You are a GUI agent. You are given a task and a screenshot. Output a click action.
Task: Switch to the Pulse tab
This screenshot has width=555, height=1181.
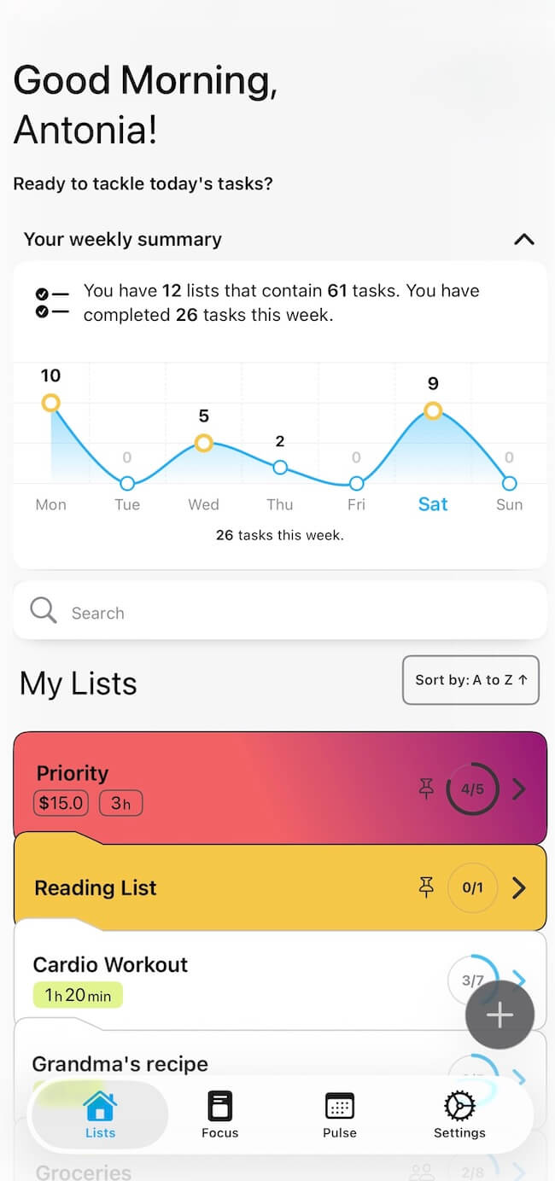pos(339,1107)
